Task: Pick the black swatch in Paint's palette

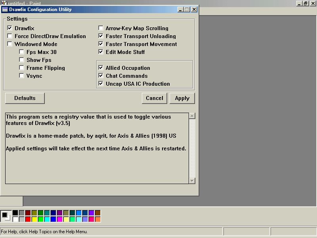Action: 15,213
